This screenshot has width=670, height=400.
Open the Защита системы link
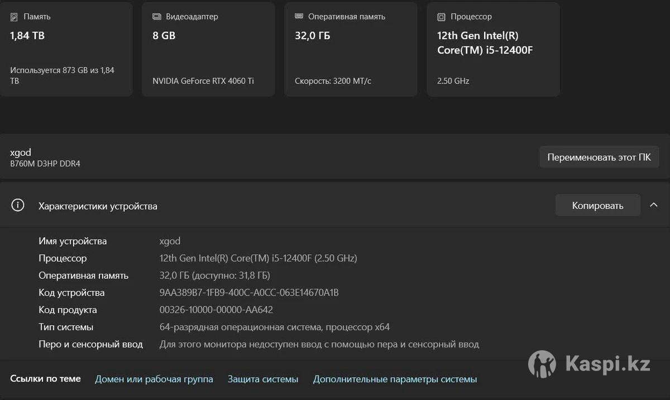pos(263,379)
